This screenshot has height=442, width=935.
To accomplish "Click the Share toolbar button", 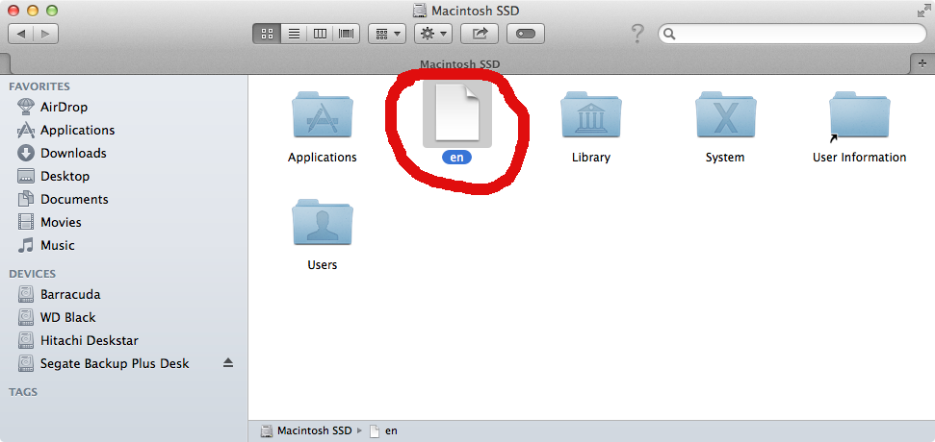I will click(x=480, y=34).
